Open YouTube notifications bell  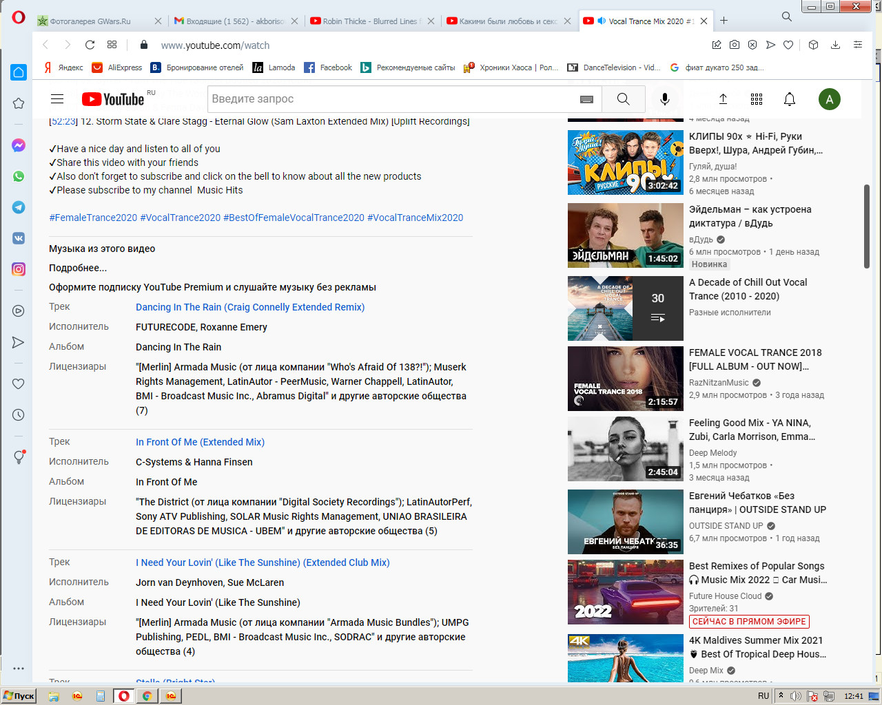pos(790,99)
